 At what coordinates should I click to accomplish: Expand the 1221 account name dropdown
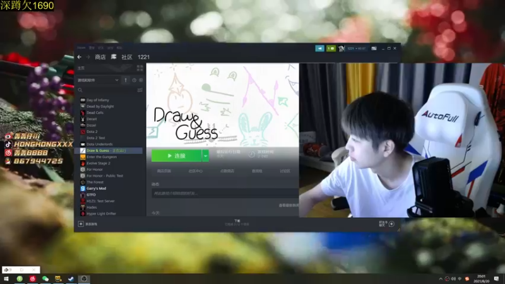[x=356, y=49]
